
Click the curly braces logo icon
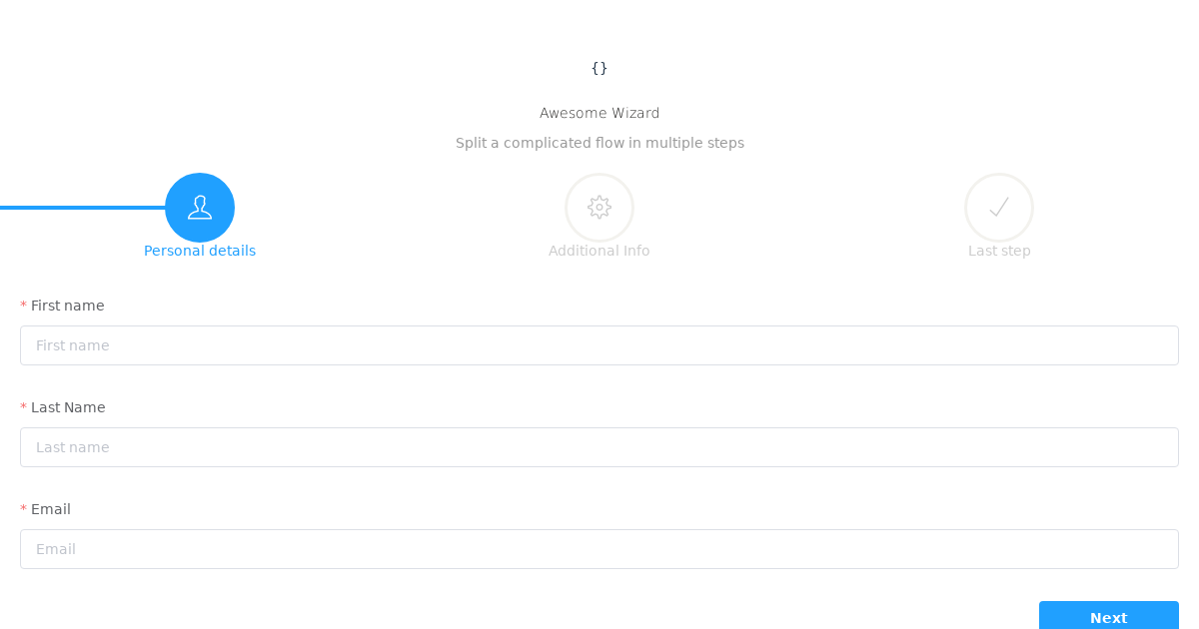[x=599, y=68]
